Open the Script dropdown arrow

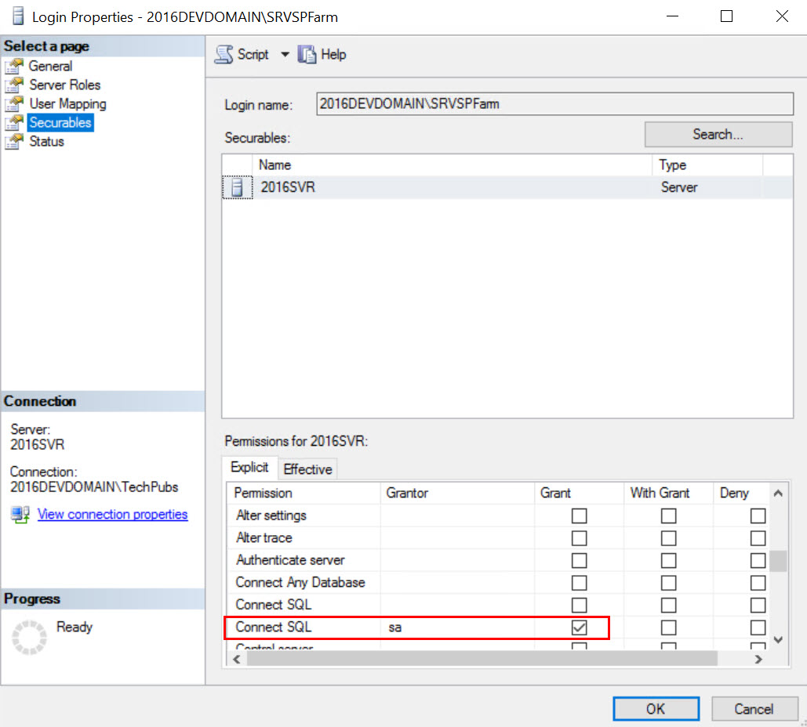coord(285,55)
